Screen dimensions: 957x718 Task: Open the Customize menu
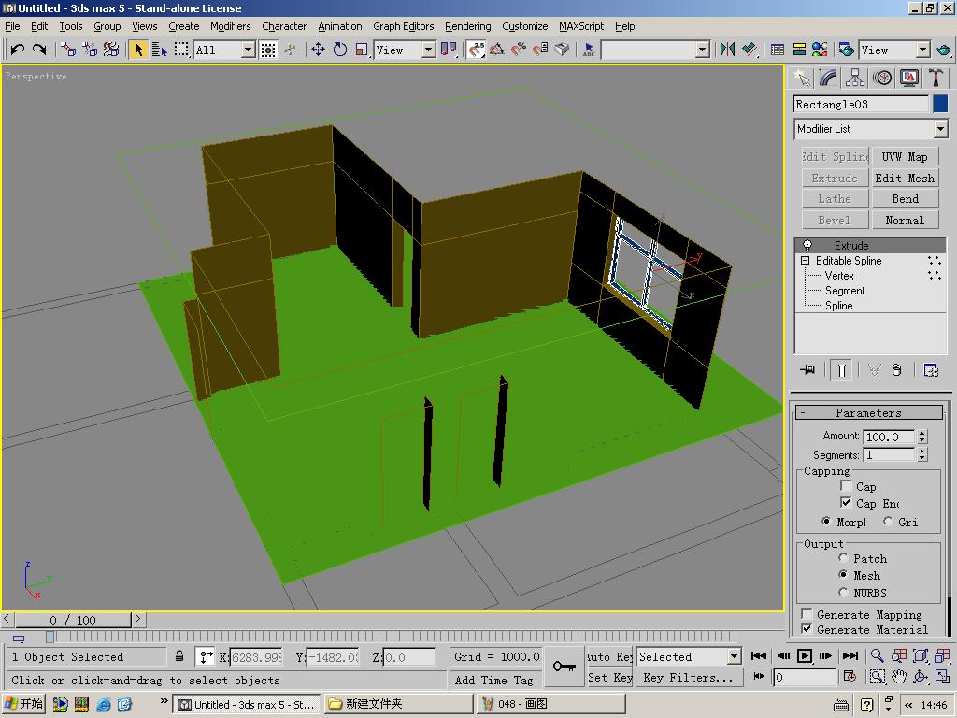525,26
